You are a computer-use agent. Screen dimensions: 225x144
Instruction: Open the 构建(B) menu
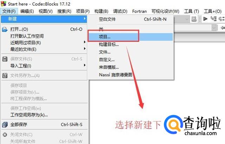[x=101, y=11]
